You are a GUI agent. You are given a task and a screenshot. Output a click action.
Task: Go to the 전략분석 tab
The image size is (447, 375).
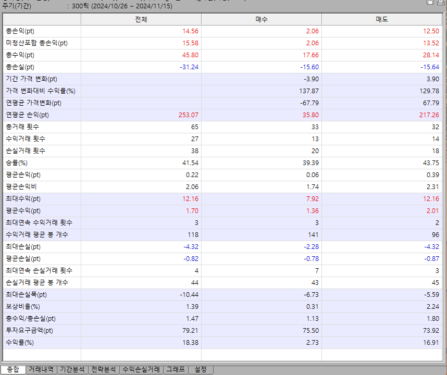pyautogui.click(x=103, y=369)
